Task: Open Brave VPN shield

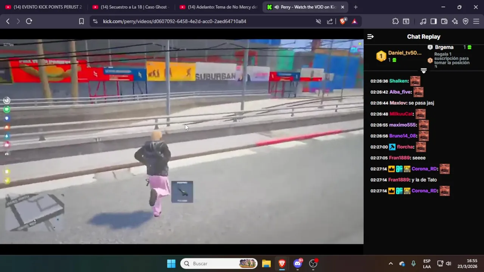Action: (x=465, y=21)
